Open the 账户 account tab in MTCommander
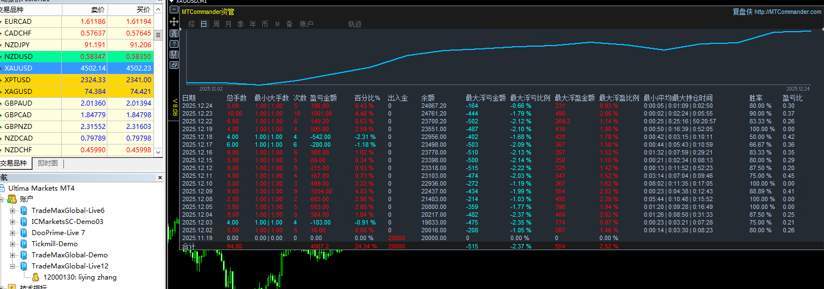Viewport: 824px width, 289px height. point(307,24)
